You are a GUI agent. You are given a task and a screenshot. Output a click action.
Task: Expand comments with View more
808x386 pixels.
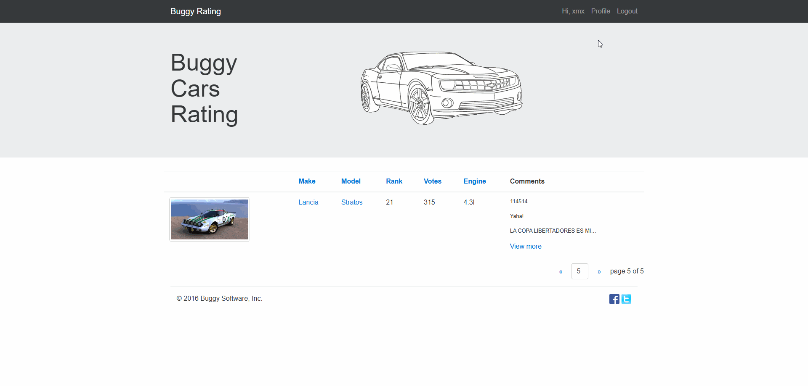coord(525,247)
